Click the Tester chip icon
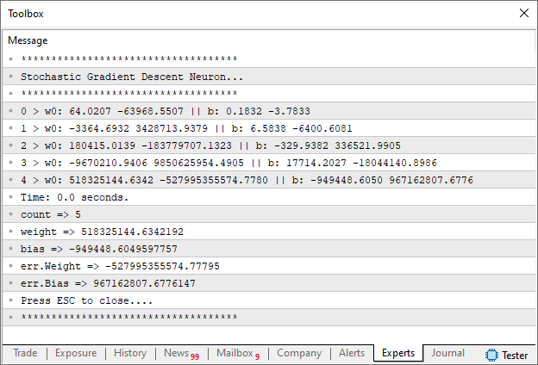The width and height of the screenshot is (538, 365). (x=492, y=354)
